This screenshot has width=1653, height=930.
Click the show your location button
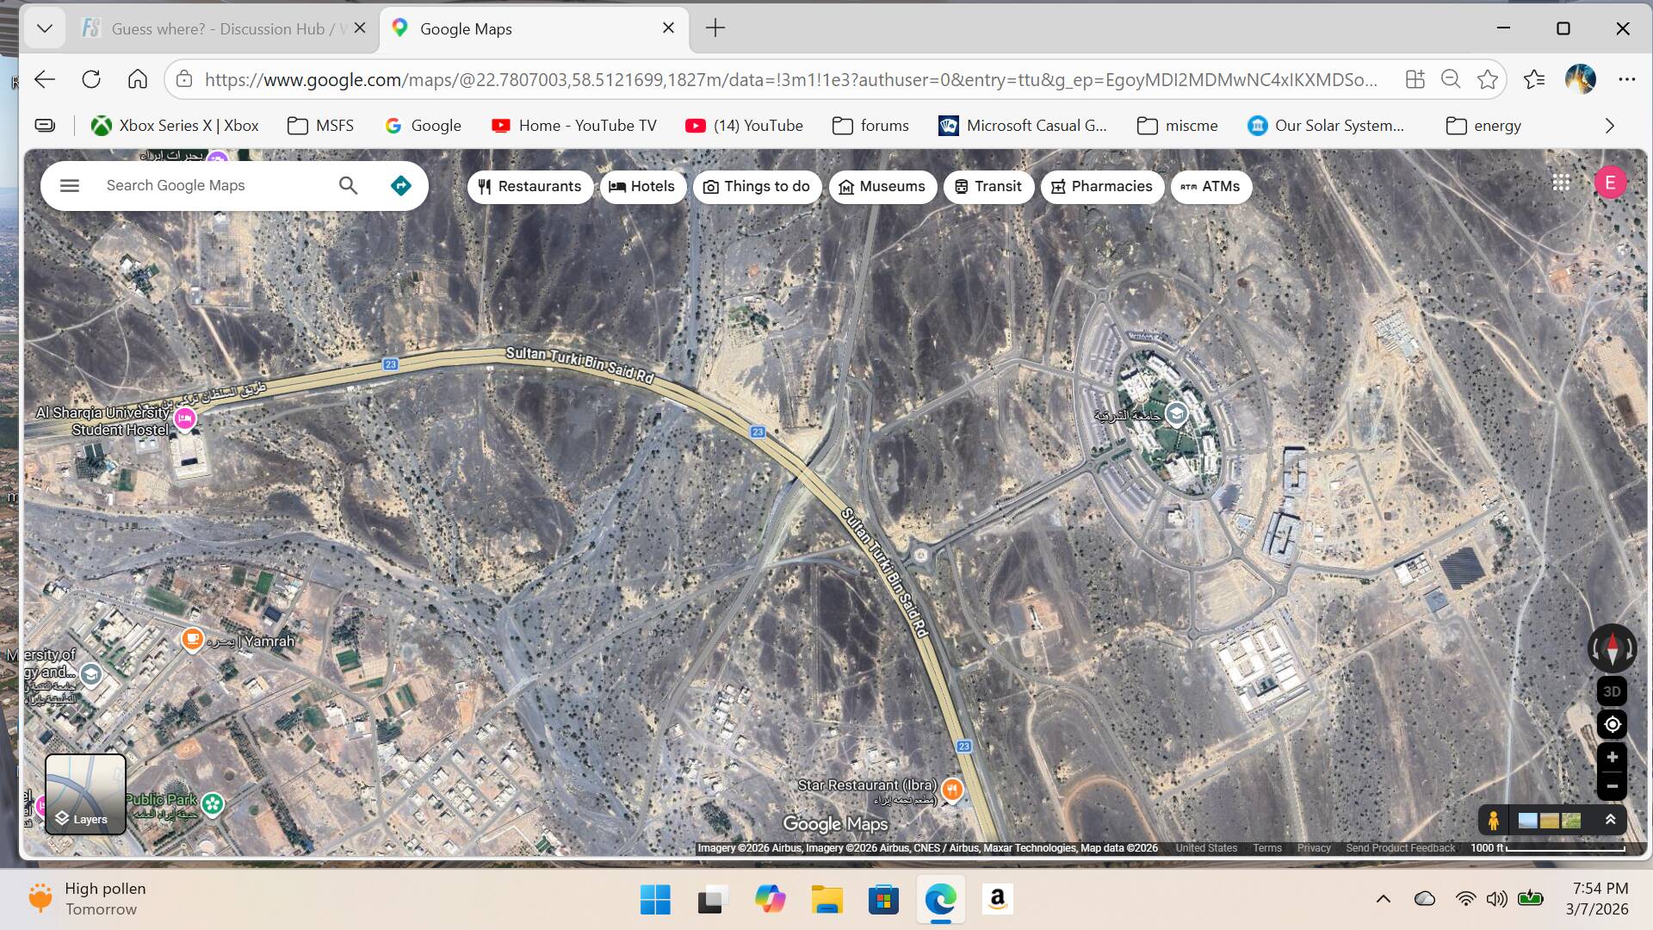1612,724
